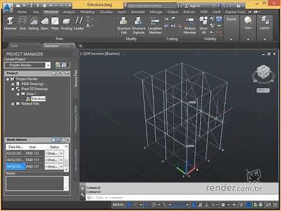Image resolution: width=281 pixels, height=211 pixels.
Task: Open Status dropdown in highlighted work history row
Action: pos(61,166)
